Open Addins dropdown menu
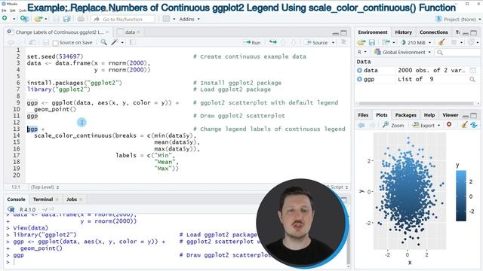The height and width of the screenshot is (271, 483). point(189,19)
